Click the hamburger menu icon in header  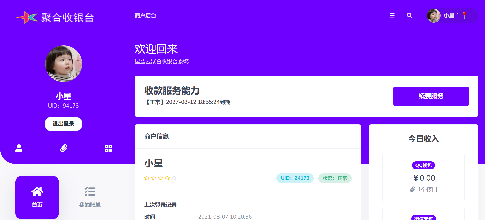[x=392, y=16]
